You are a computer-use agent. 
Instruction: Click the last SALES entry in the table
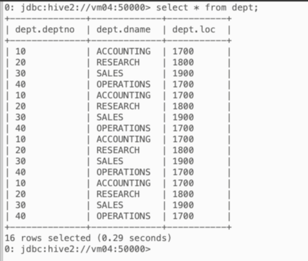110,205
